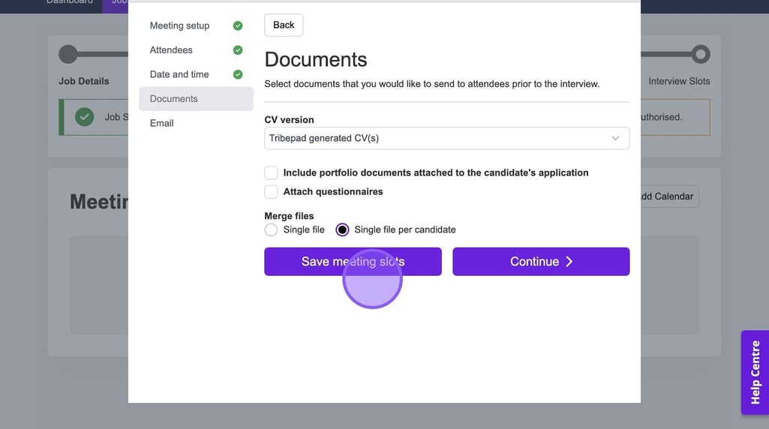Click the chevron arrow on the Continue button

pyautogui.click(x=569, y=262)
